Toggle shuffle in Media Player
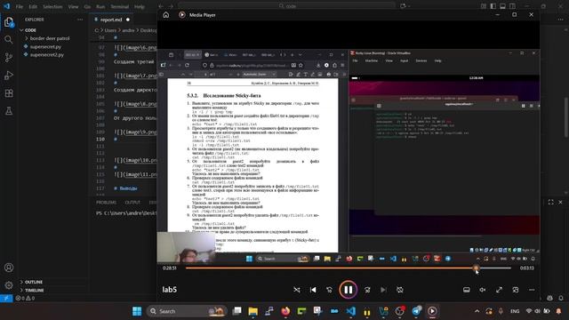Viewport: 569px width, 320px height. tap(297, 290)
